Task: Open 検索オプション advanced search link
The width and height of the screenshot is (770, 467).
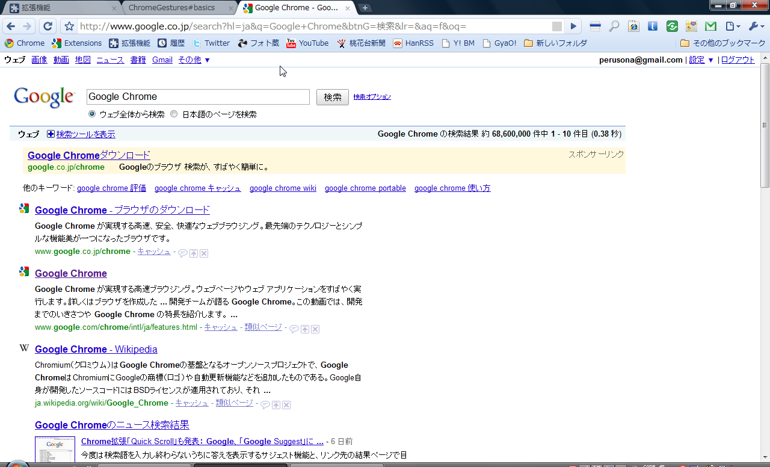Action: click(x=372, y=97)
